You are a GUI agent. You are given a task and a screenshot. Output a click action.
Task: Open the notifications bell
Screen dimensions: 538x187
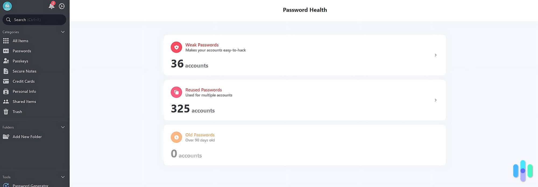click(x=51, y=6)
